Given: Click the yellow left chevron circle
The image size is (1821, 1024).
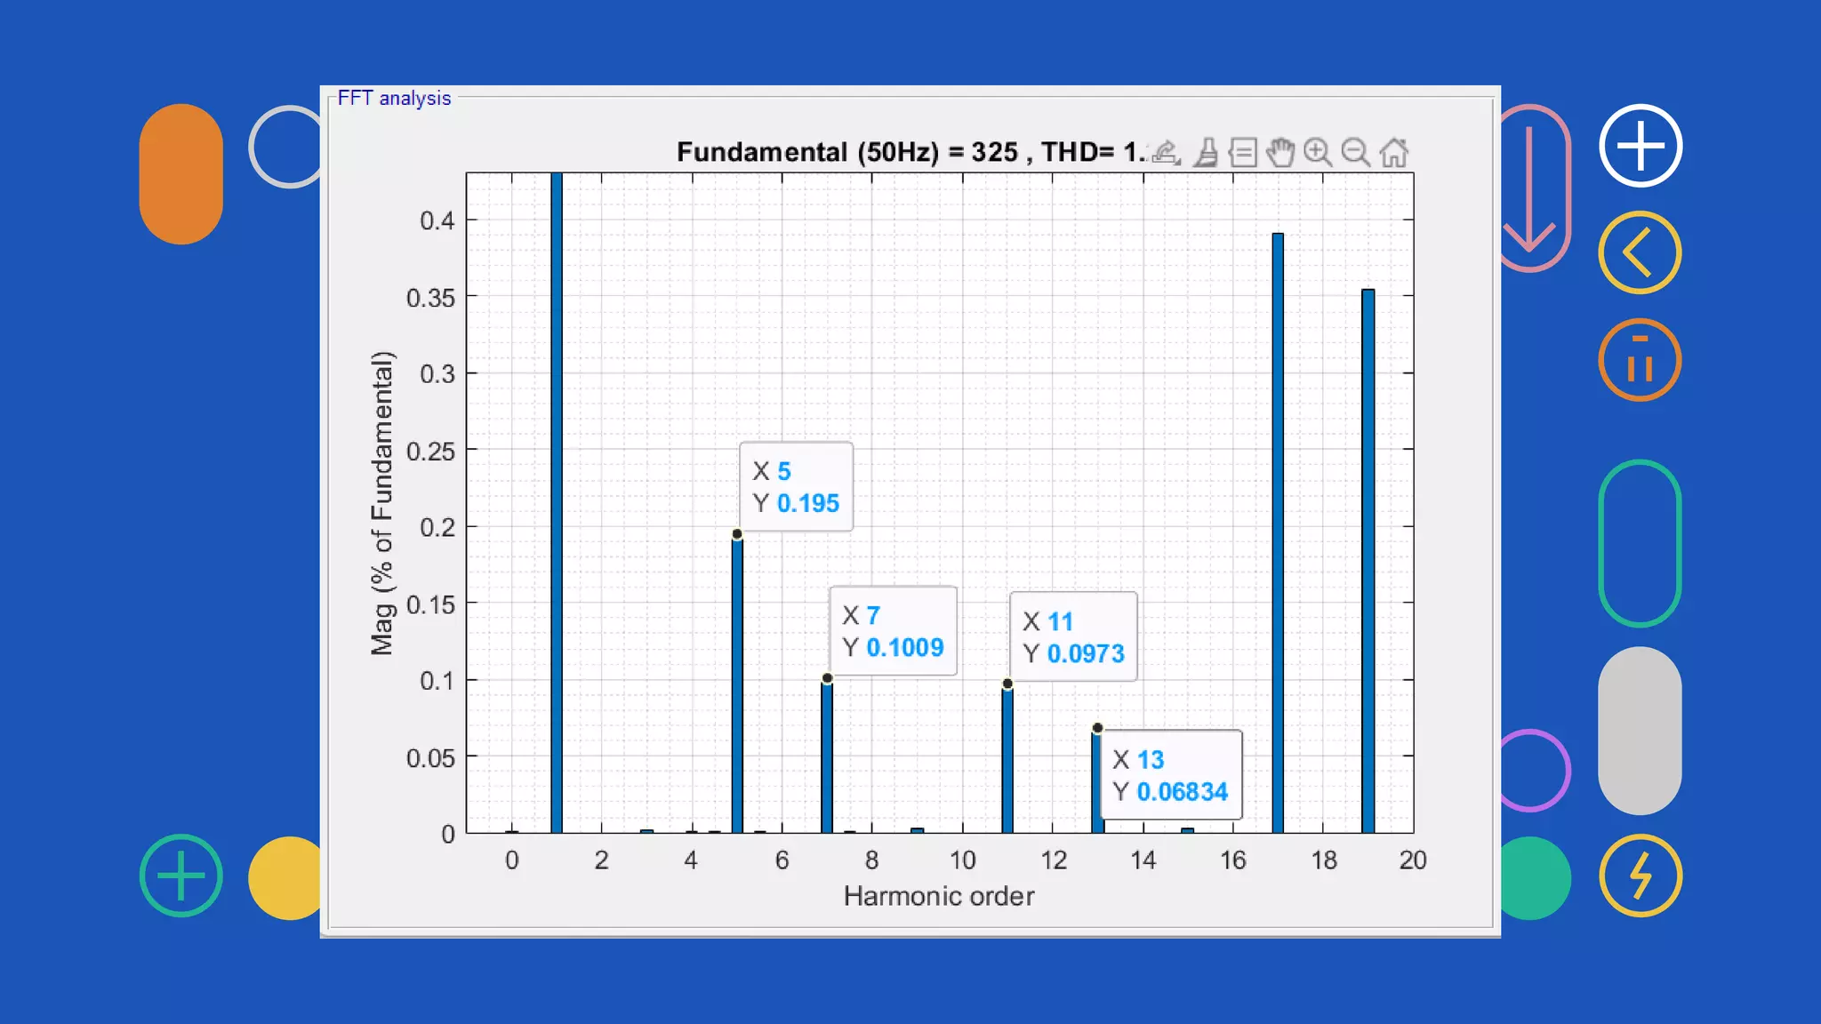Looking at the screenshot, I should tap(1640, 252).
